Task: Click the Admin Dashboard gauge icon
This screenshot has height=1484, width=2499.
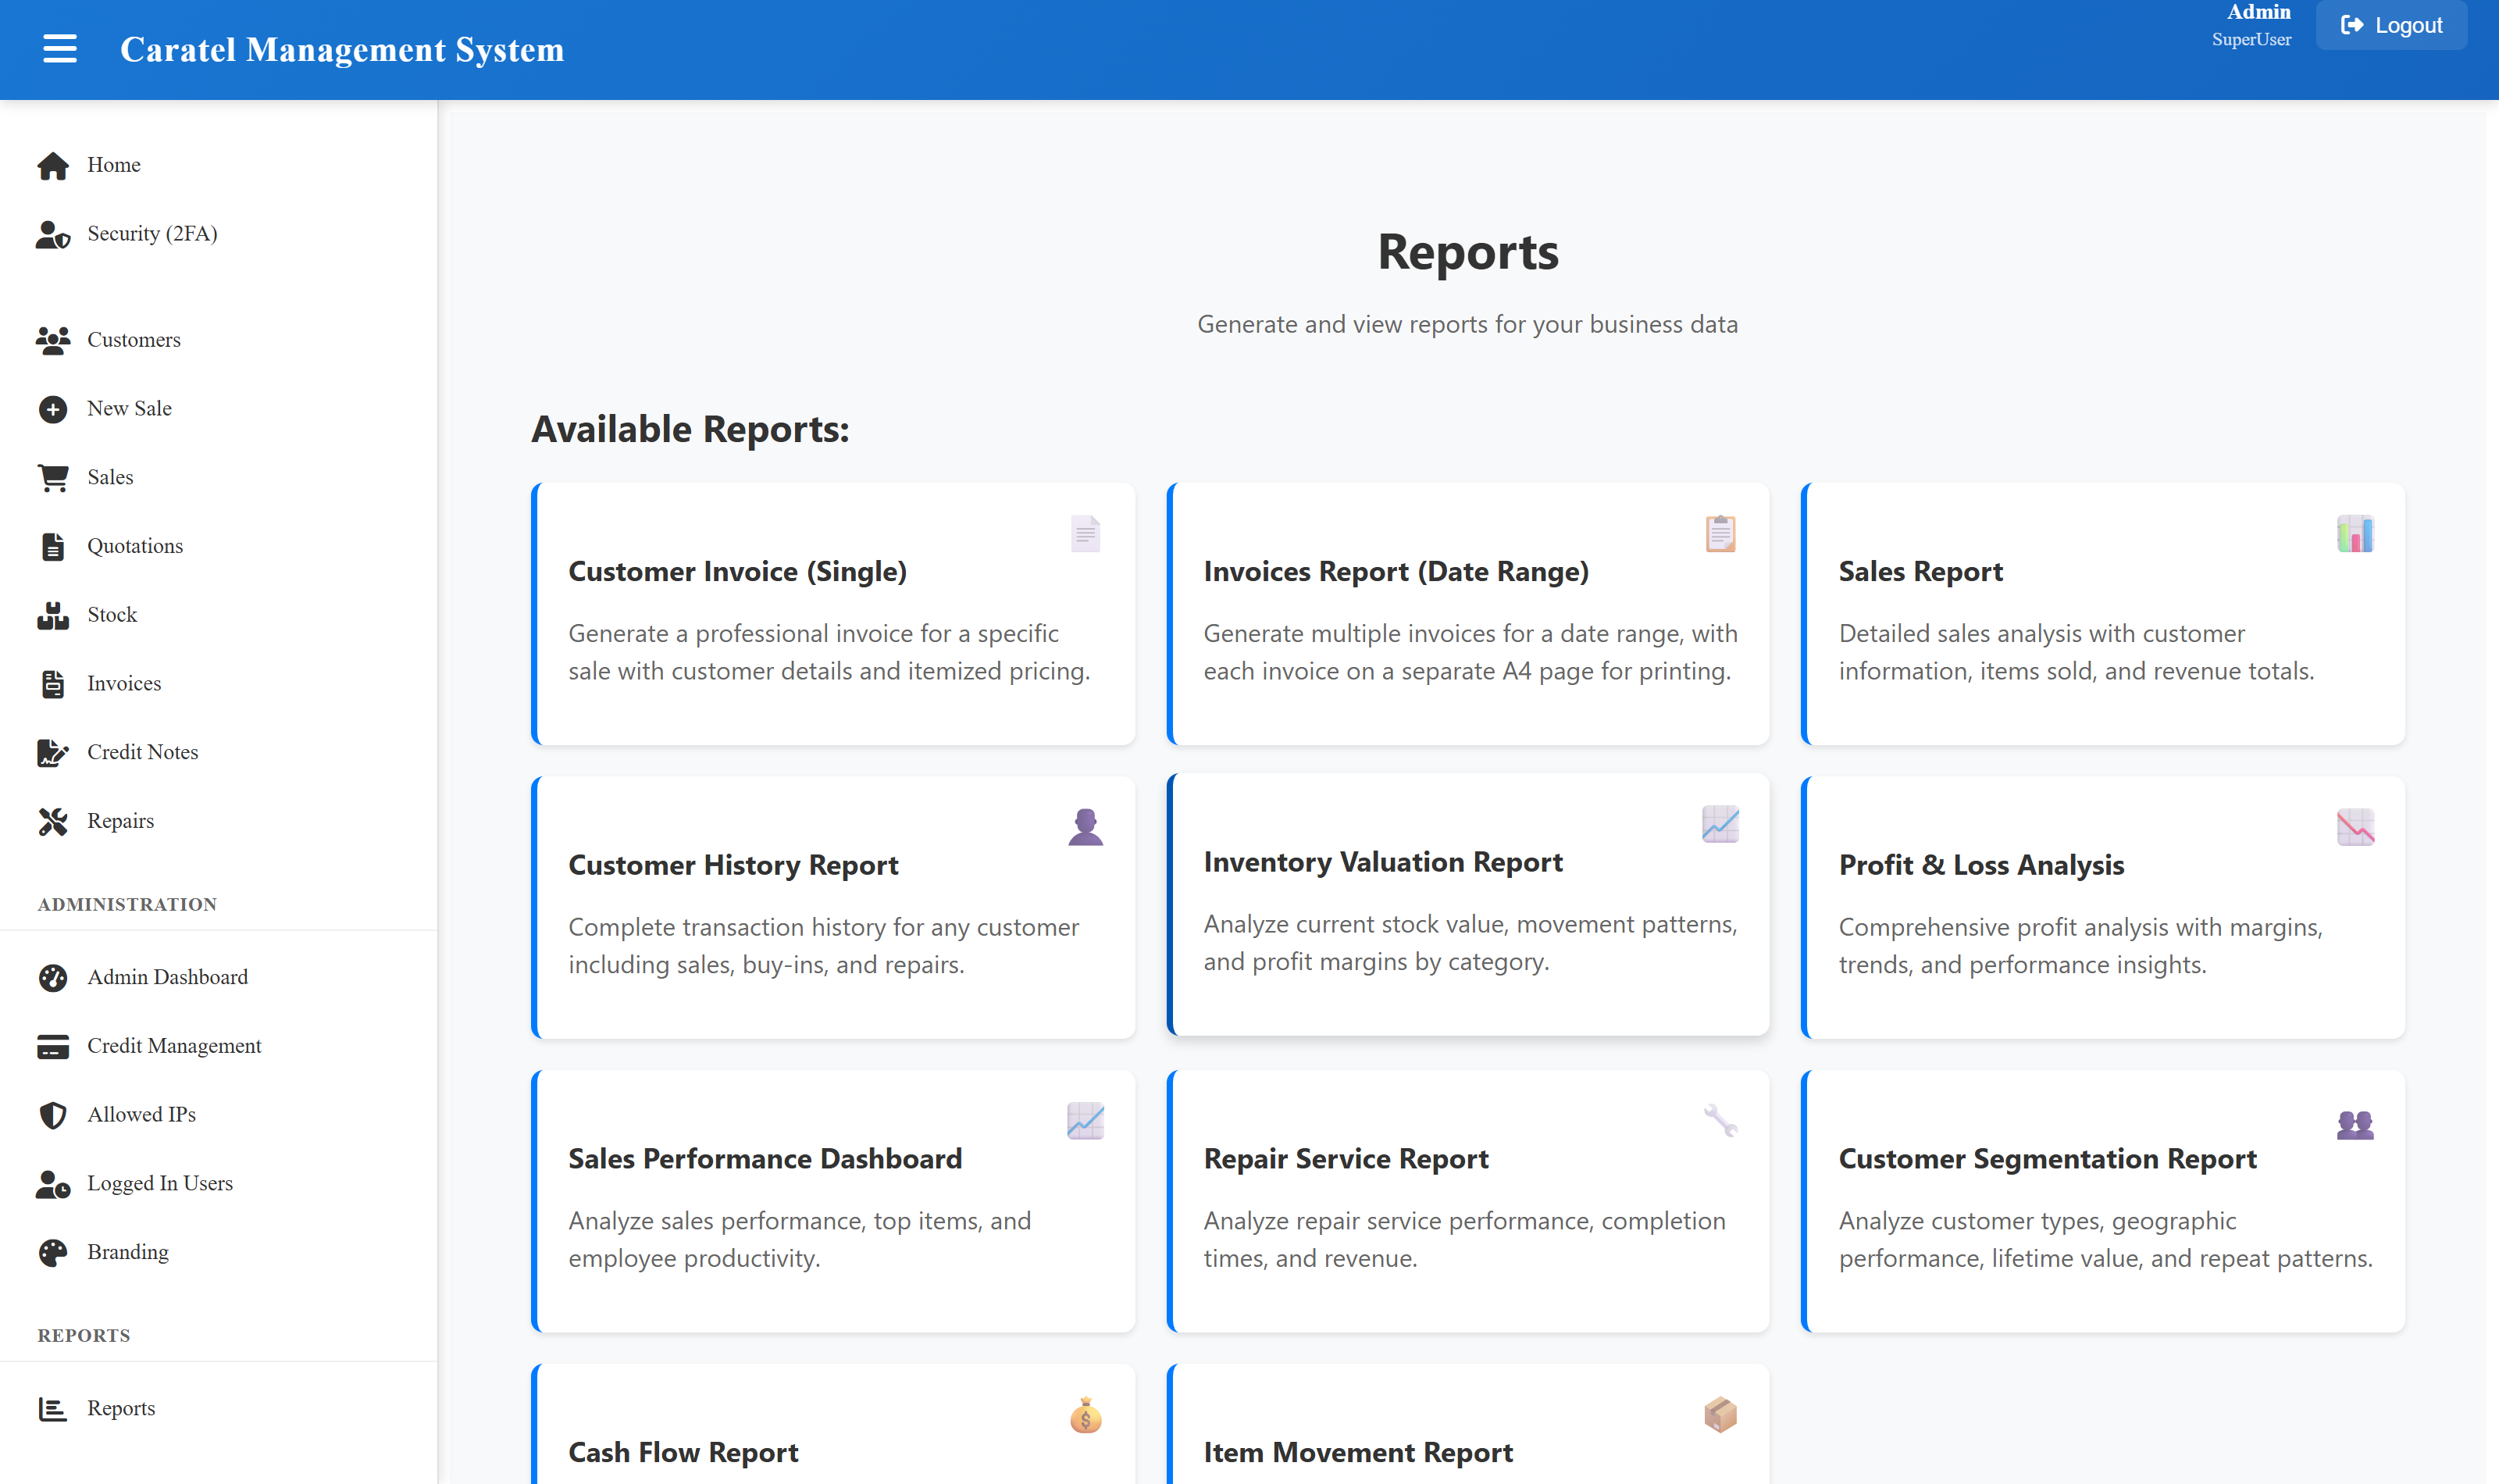Action: [x=53, y=977]
